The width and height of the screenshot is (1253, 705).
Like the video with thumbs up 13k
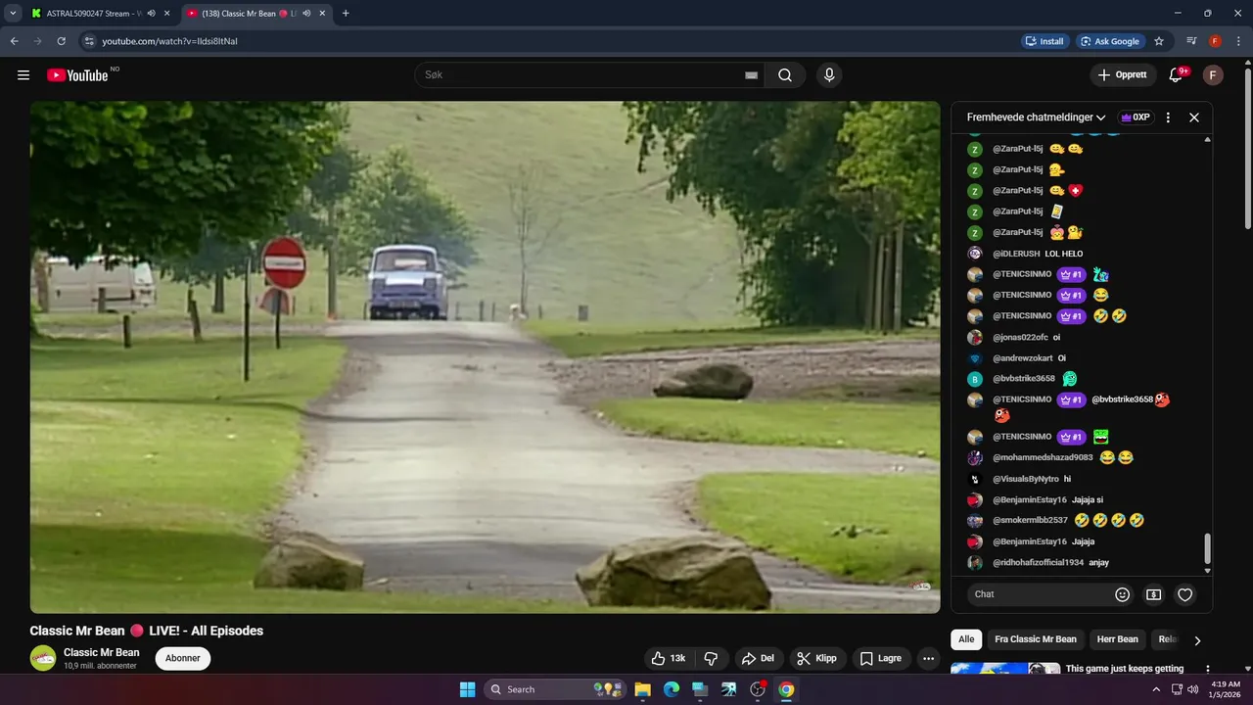coord(669,658)
